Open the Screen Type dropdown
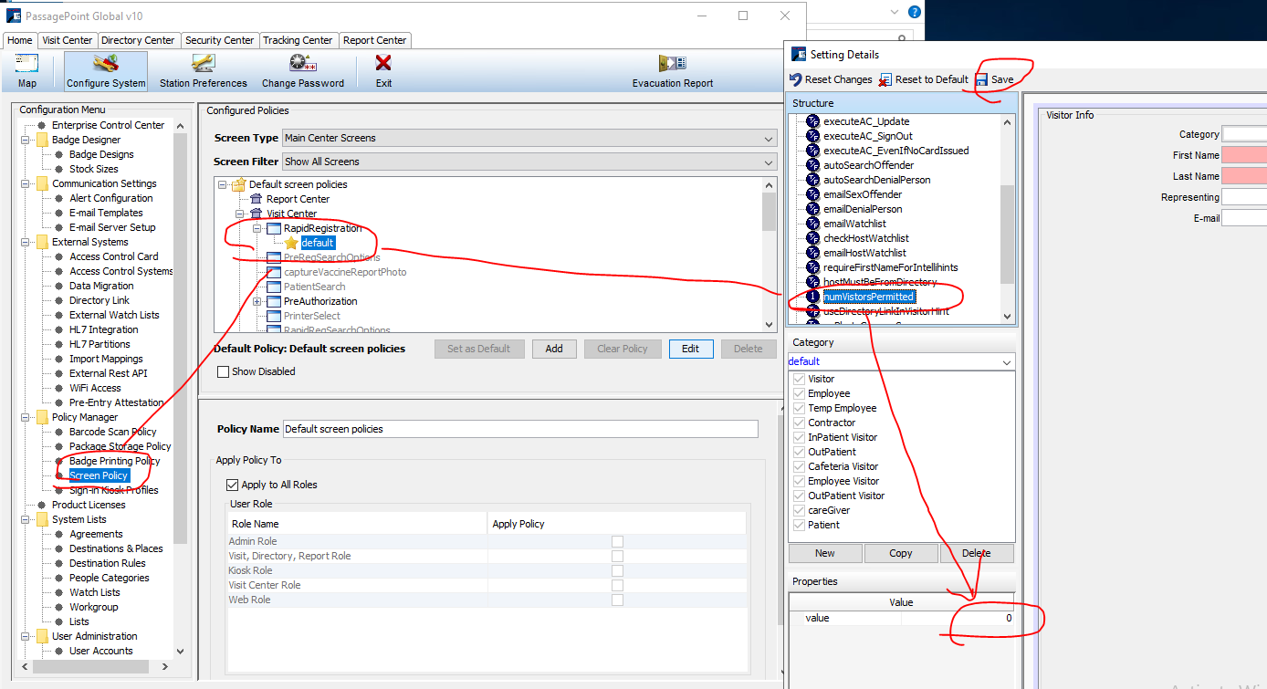Viewport: 1267px width, 689px height. (x=529, y=138)
